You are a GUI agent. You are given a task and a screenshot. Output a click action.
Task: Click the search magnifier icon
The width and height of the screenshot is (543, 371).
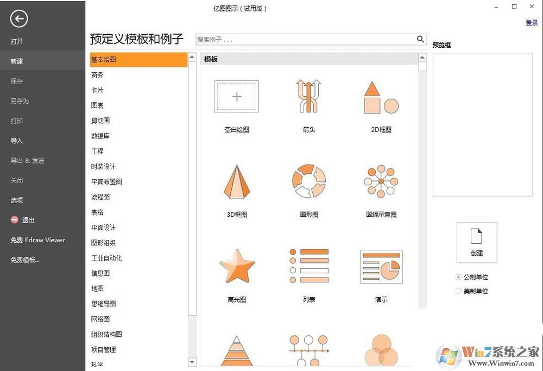click(420, 39)
